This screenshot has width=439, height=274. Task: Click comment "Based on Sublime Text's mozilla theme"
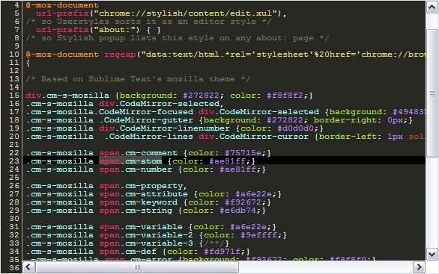(138, 79)
